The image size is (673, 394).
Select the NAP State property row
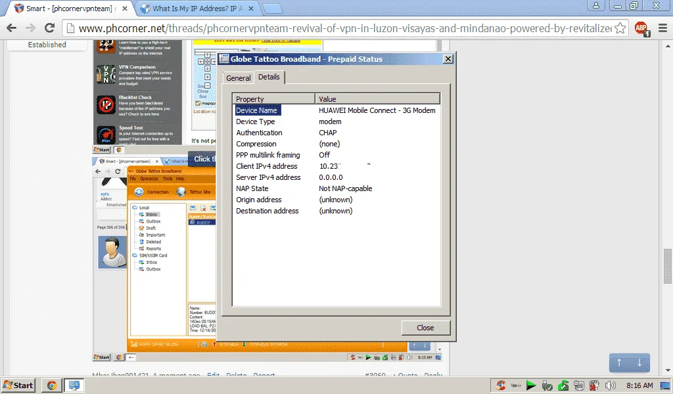point(336,188)
